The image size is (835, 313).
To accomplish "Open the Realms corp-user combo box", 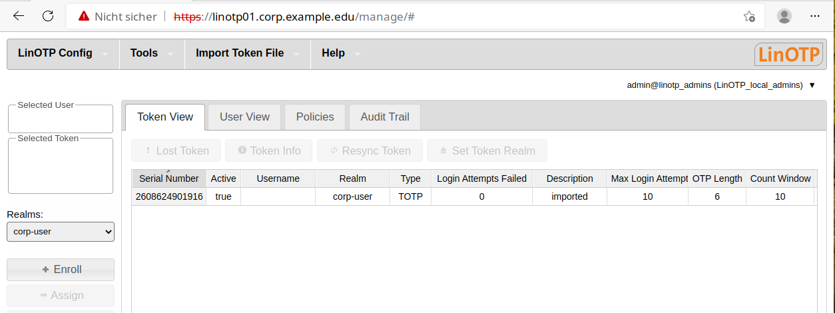I will coord(61,232).
